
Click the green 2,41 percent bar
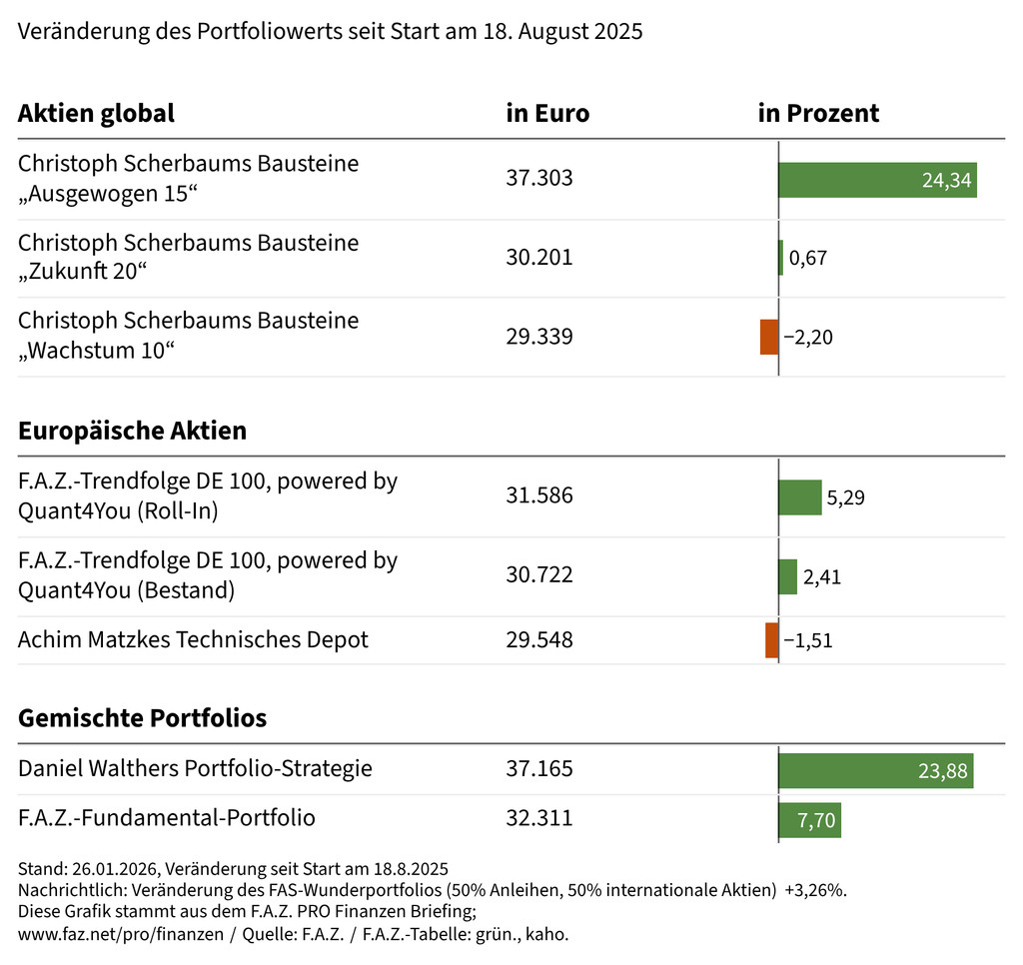tap(787, 576)
